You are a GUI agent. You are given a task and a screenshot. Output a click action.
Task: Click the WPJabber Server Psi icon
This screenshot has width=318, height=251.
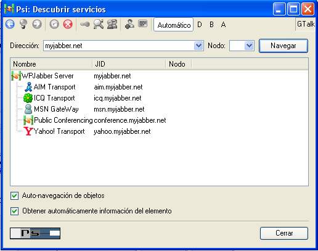pos(16,76)
